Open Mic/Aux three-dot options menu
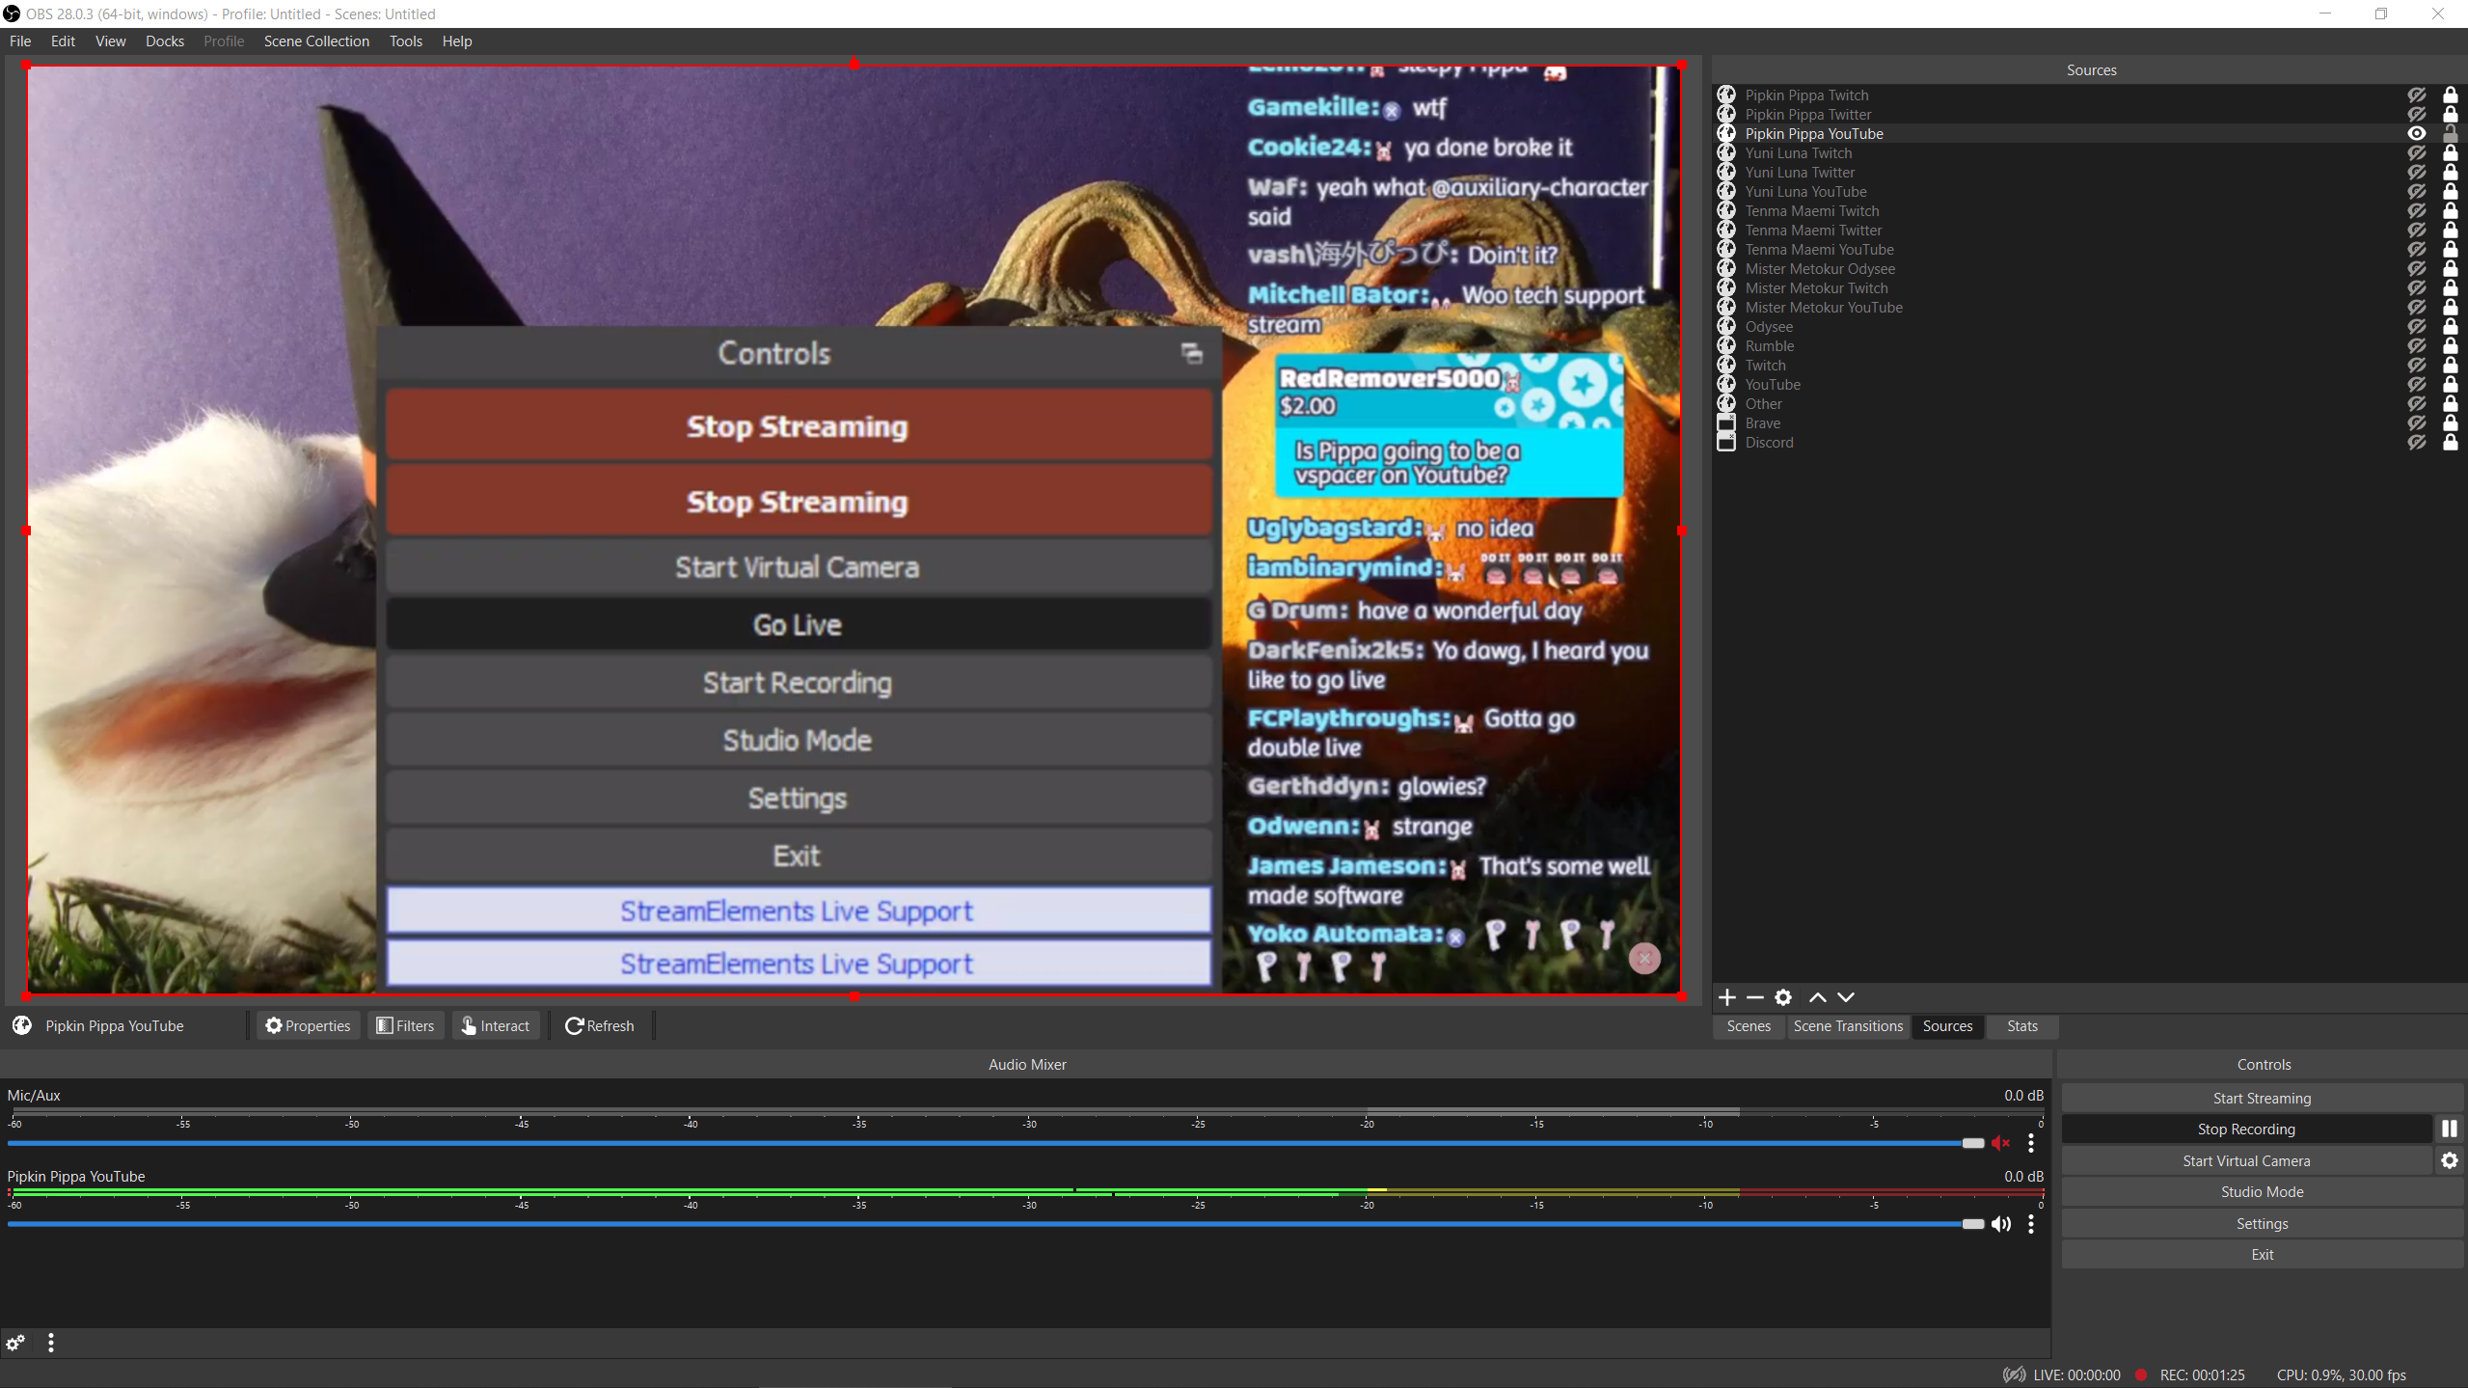Image resolution: width=2468 pixels, height=1388 pixels. click(x=2031, y=1143)
